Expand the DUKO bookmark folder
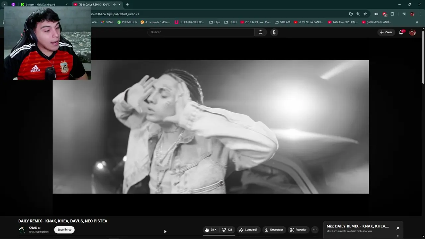The width and height of the screenshot is (425, 239). pyautogui.click(x=230, y=22)
